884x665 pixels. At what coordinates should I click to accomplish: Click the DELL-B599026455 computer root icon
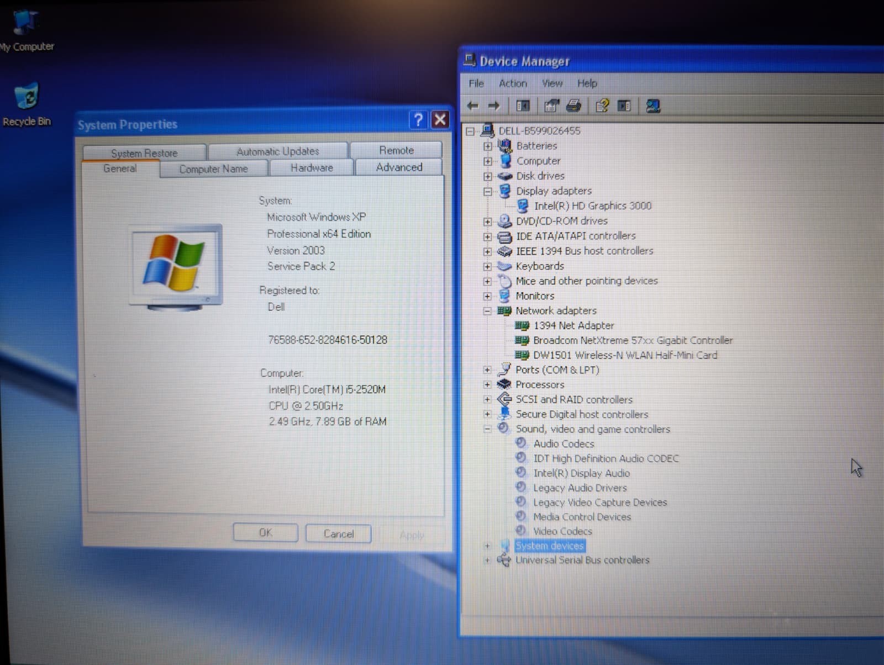[x=487, y=130]
